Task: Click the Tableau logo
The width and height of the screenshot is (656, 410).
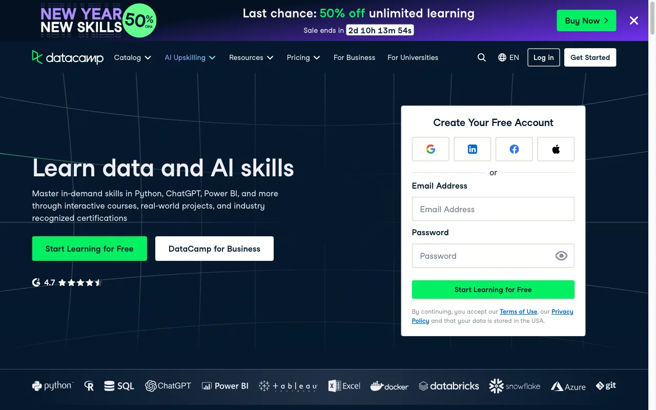Action: [288, 386]
